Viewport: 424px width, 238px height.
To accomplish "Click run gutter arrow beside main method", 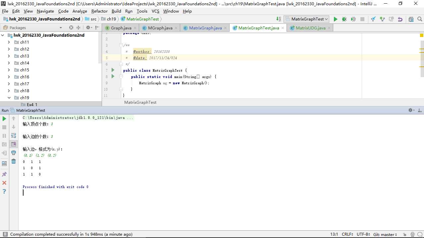I will pyautogui.click(x=113, y=76).
